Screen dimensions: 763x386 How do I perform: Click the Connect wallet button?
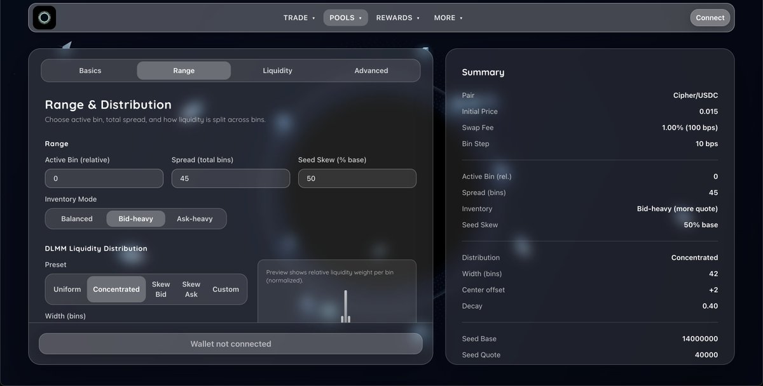710,18
